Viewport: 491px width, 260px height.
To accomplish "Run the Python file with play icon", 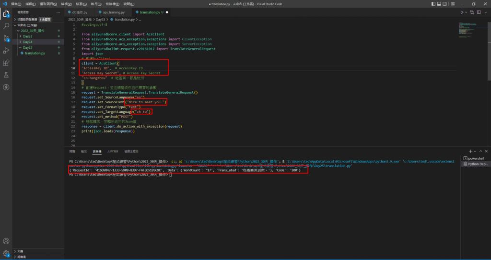I will 462,12.
